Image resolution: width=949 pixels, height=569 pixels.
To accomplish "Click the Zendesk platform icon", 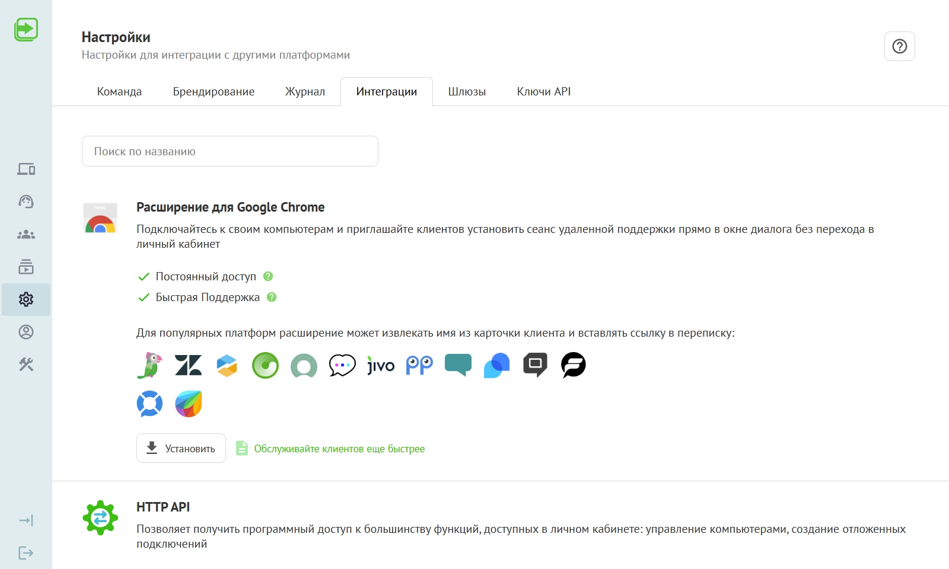I will (189, 365).
